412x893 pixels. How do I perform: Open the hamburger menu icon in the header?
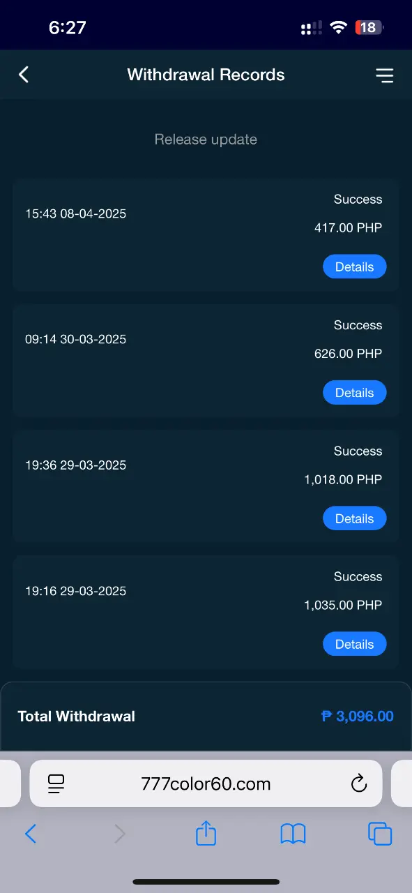[x=384, y=75]
